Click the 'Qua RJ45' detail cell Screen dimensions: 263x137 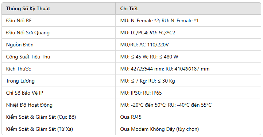point(131,117)
